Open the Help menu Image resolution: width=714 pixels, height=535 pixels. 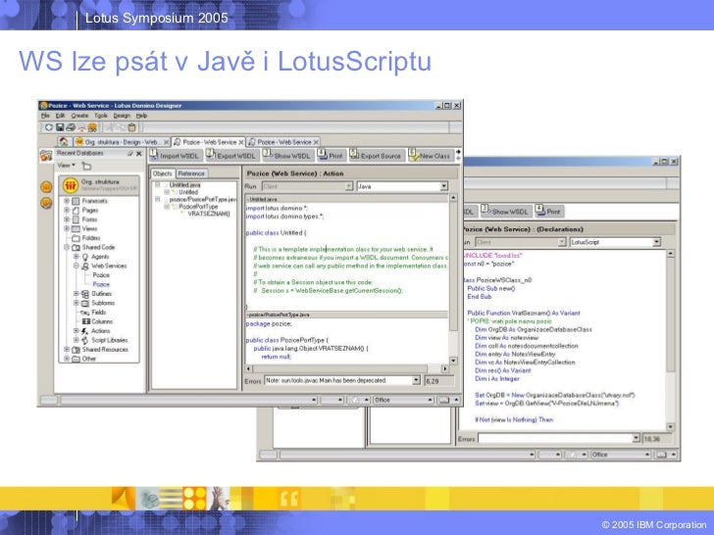click(x=141, y=116)
